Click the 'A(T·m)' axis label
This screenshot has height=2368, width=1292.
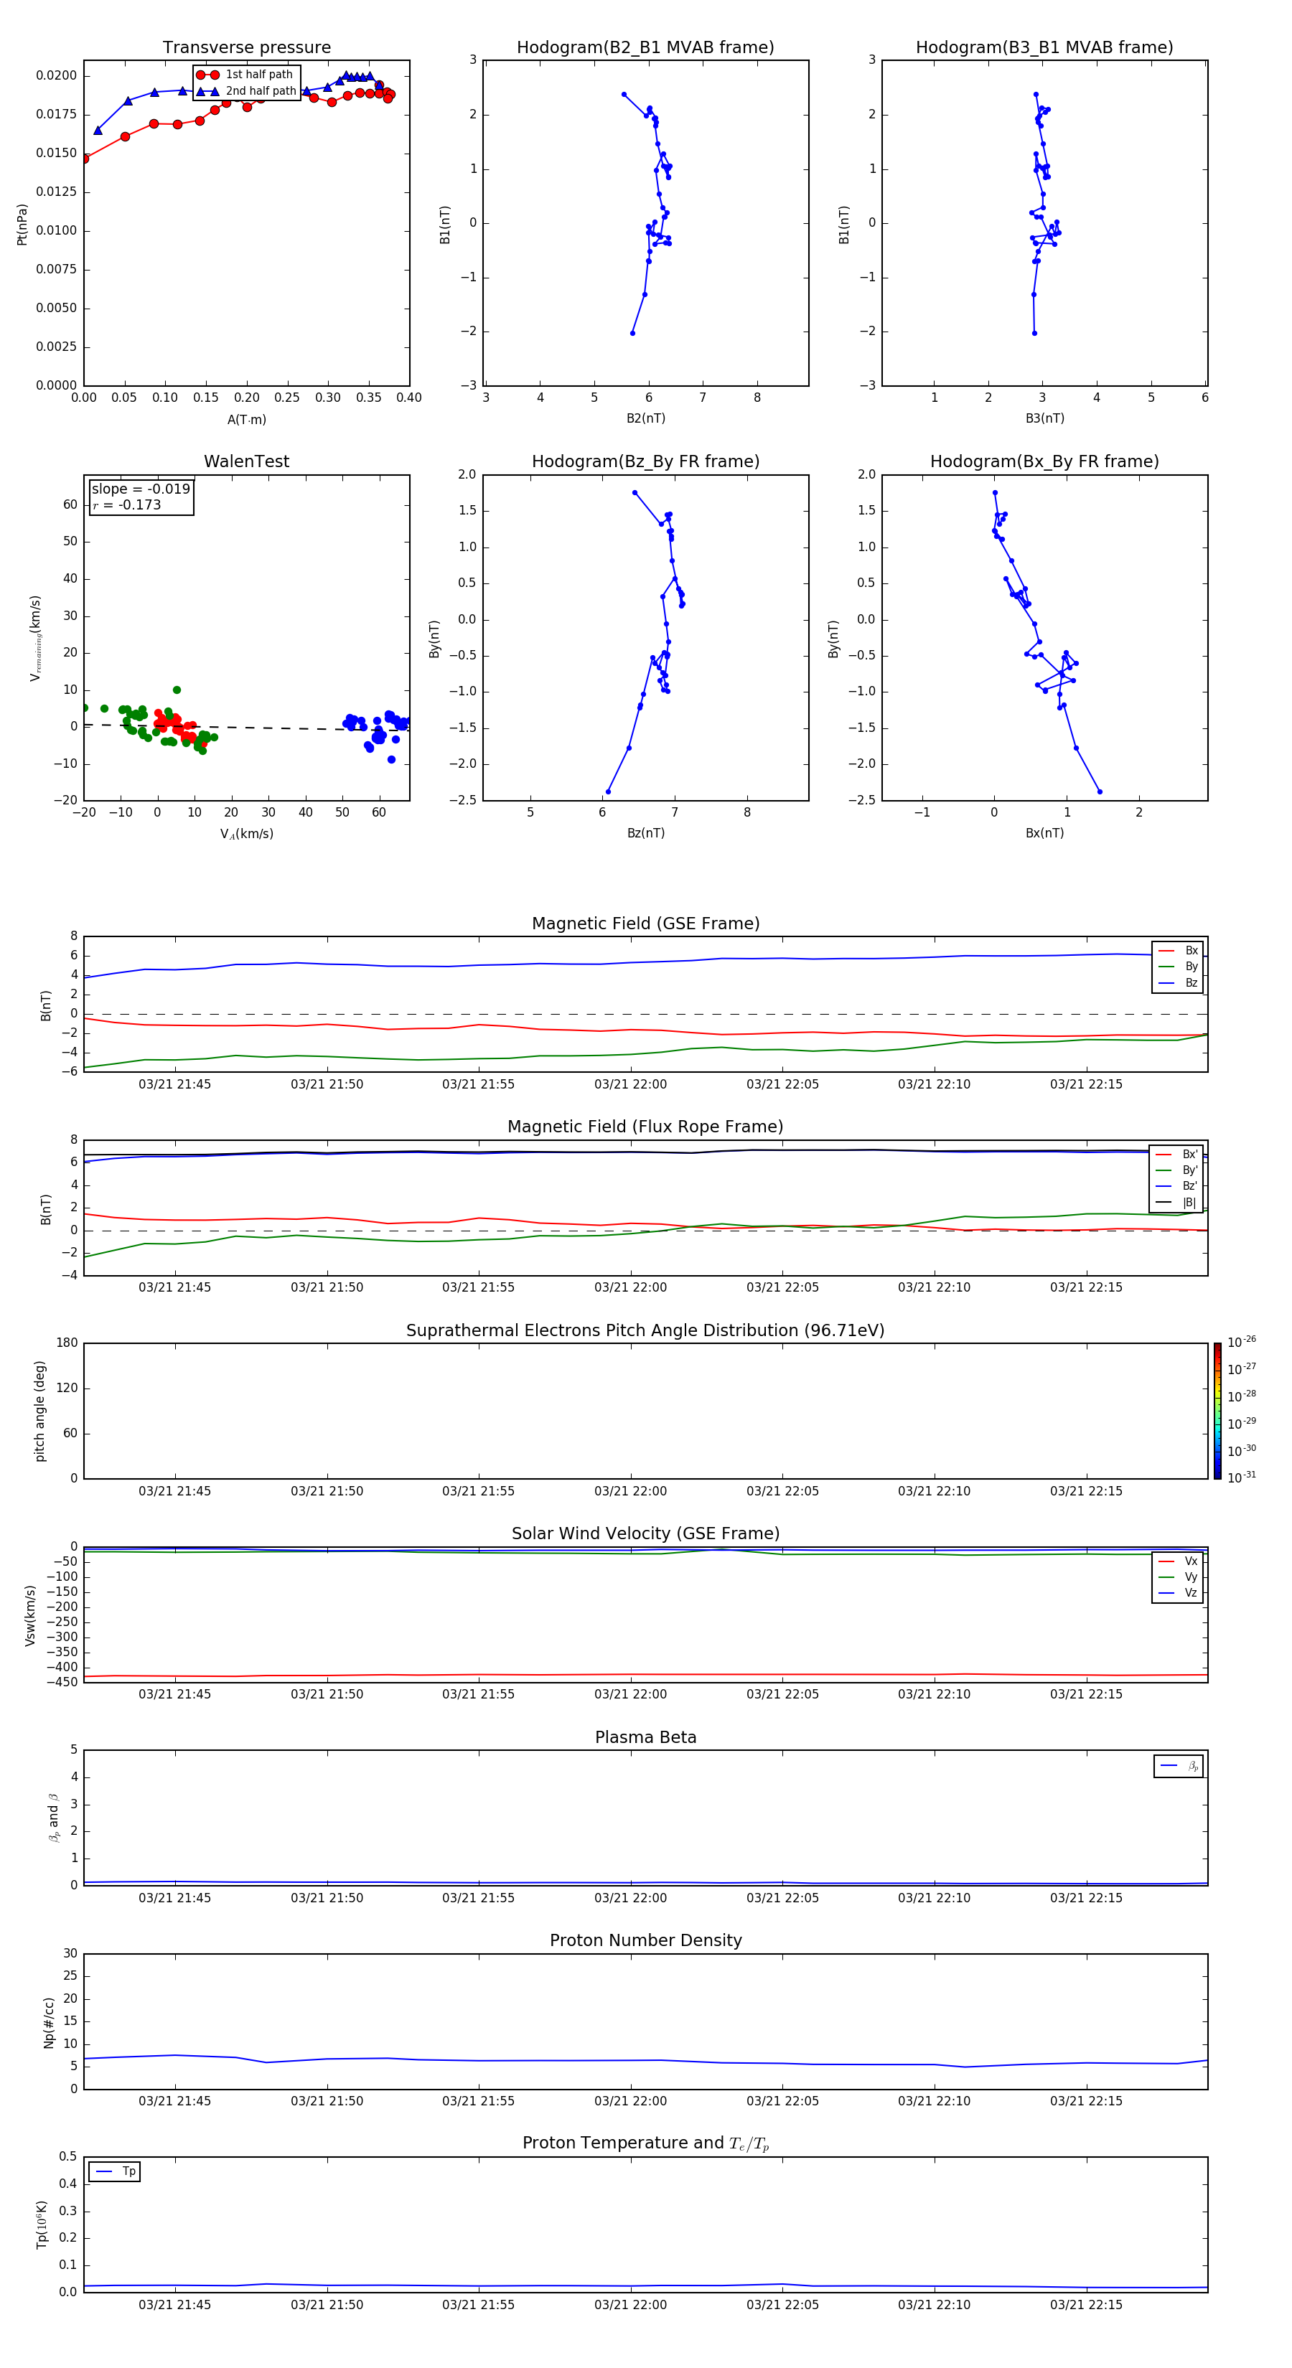pyautogui.click(x=246, y=420)
